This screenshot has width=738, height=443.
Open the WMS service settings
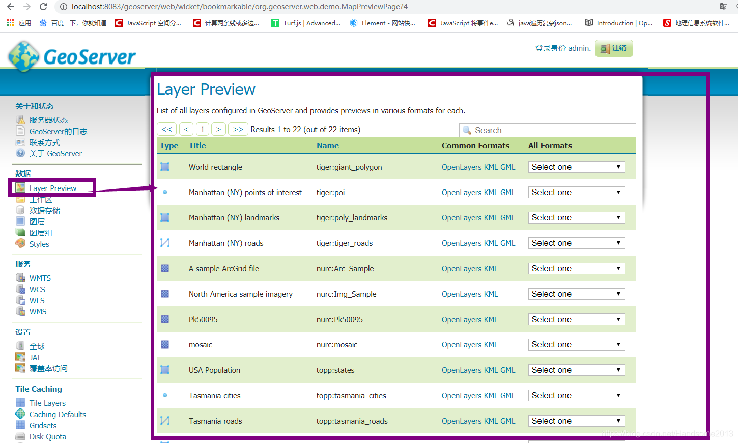click(38, 312)
